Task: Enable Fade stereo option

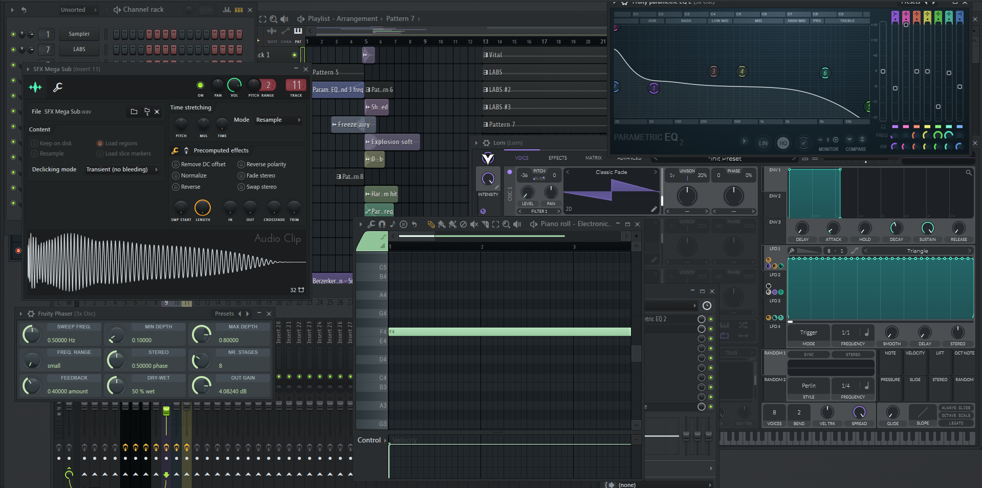Action: coord(241,175)
